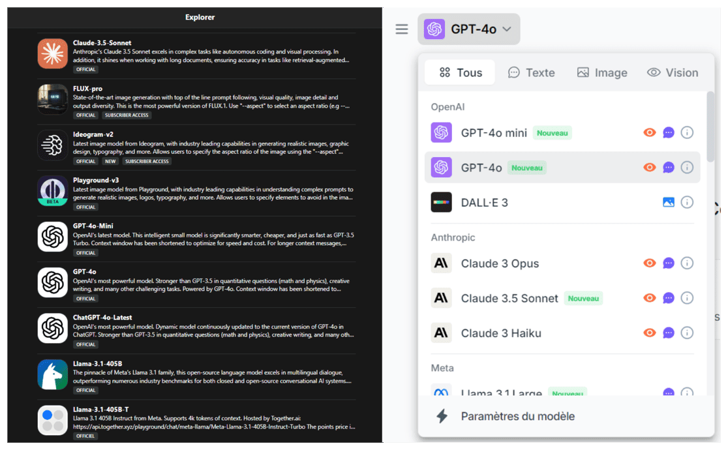Click the image icon for DALL·E 3

pos(668,202)
